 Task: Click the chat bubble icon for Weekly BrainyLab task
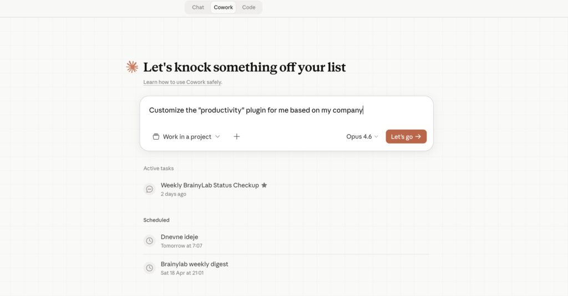click(149, 189)
